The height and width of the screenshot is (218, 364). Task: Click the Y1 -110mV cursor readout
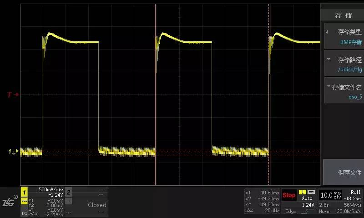click(46, 201)
